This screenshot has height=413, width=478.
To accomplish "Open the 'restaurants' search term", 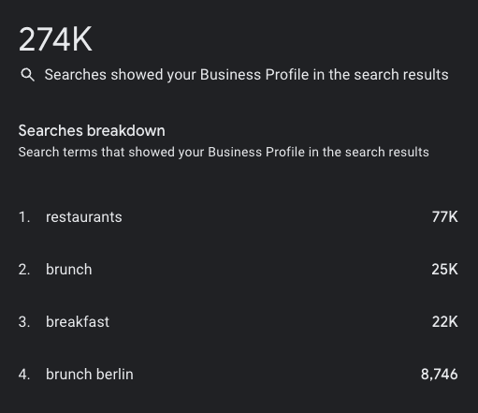I will [84, 217].
